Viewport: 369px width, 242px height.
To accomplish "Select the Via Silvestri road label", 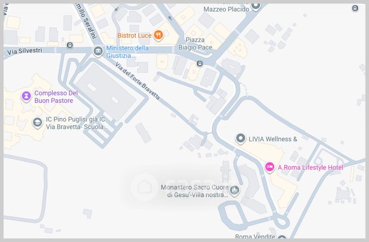I will click(24, 51).
